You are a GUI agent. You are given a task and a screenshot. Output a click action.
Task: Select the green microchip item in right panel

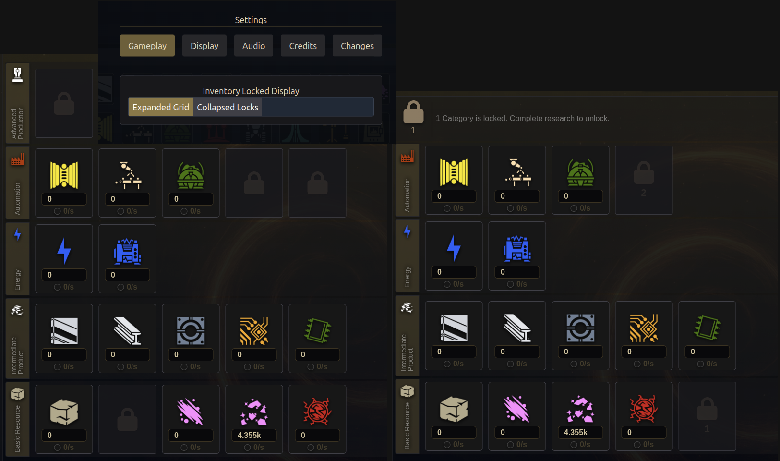[x=707, y=336]
